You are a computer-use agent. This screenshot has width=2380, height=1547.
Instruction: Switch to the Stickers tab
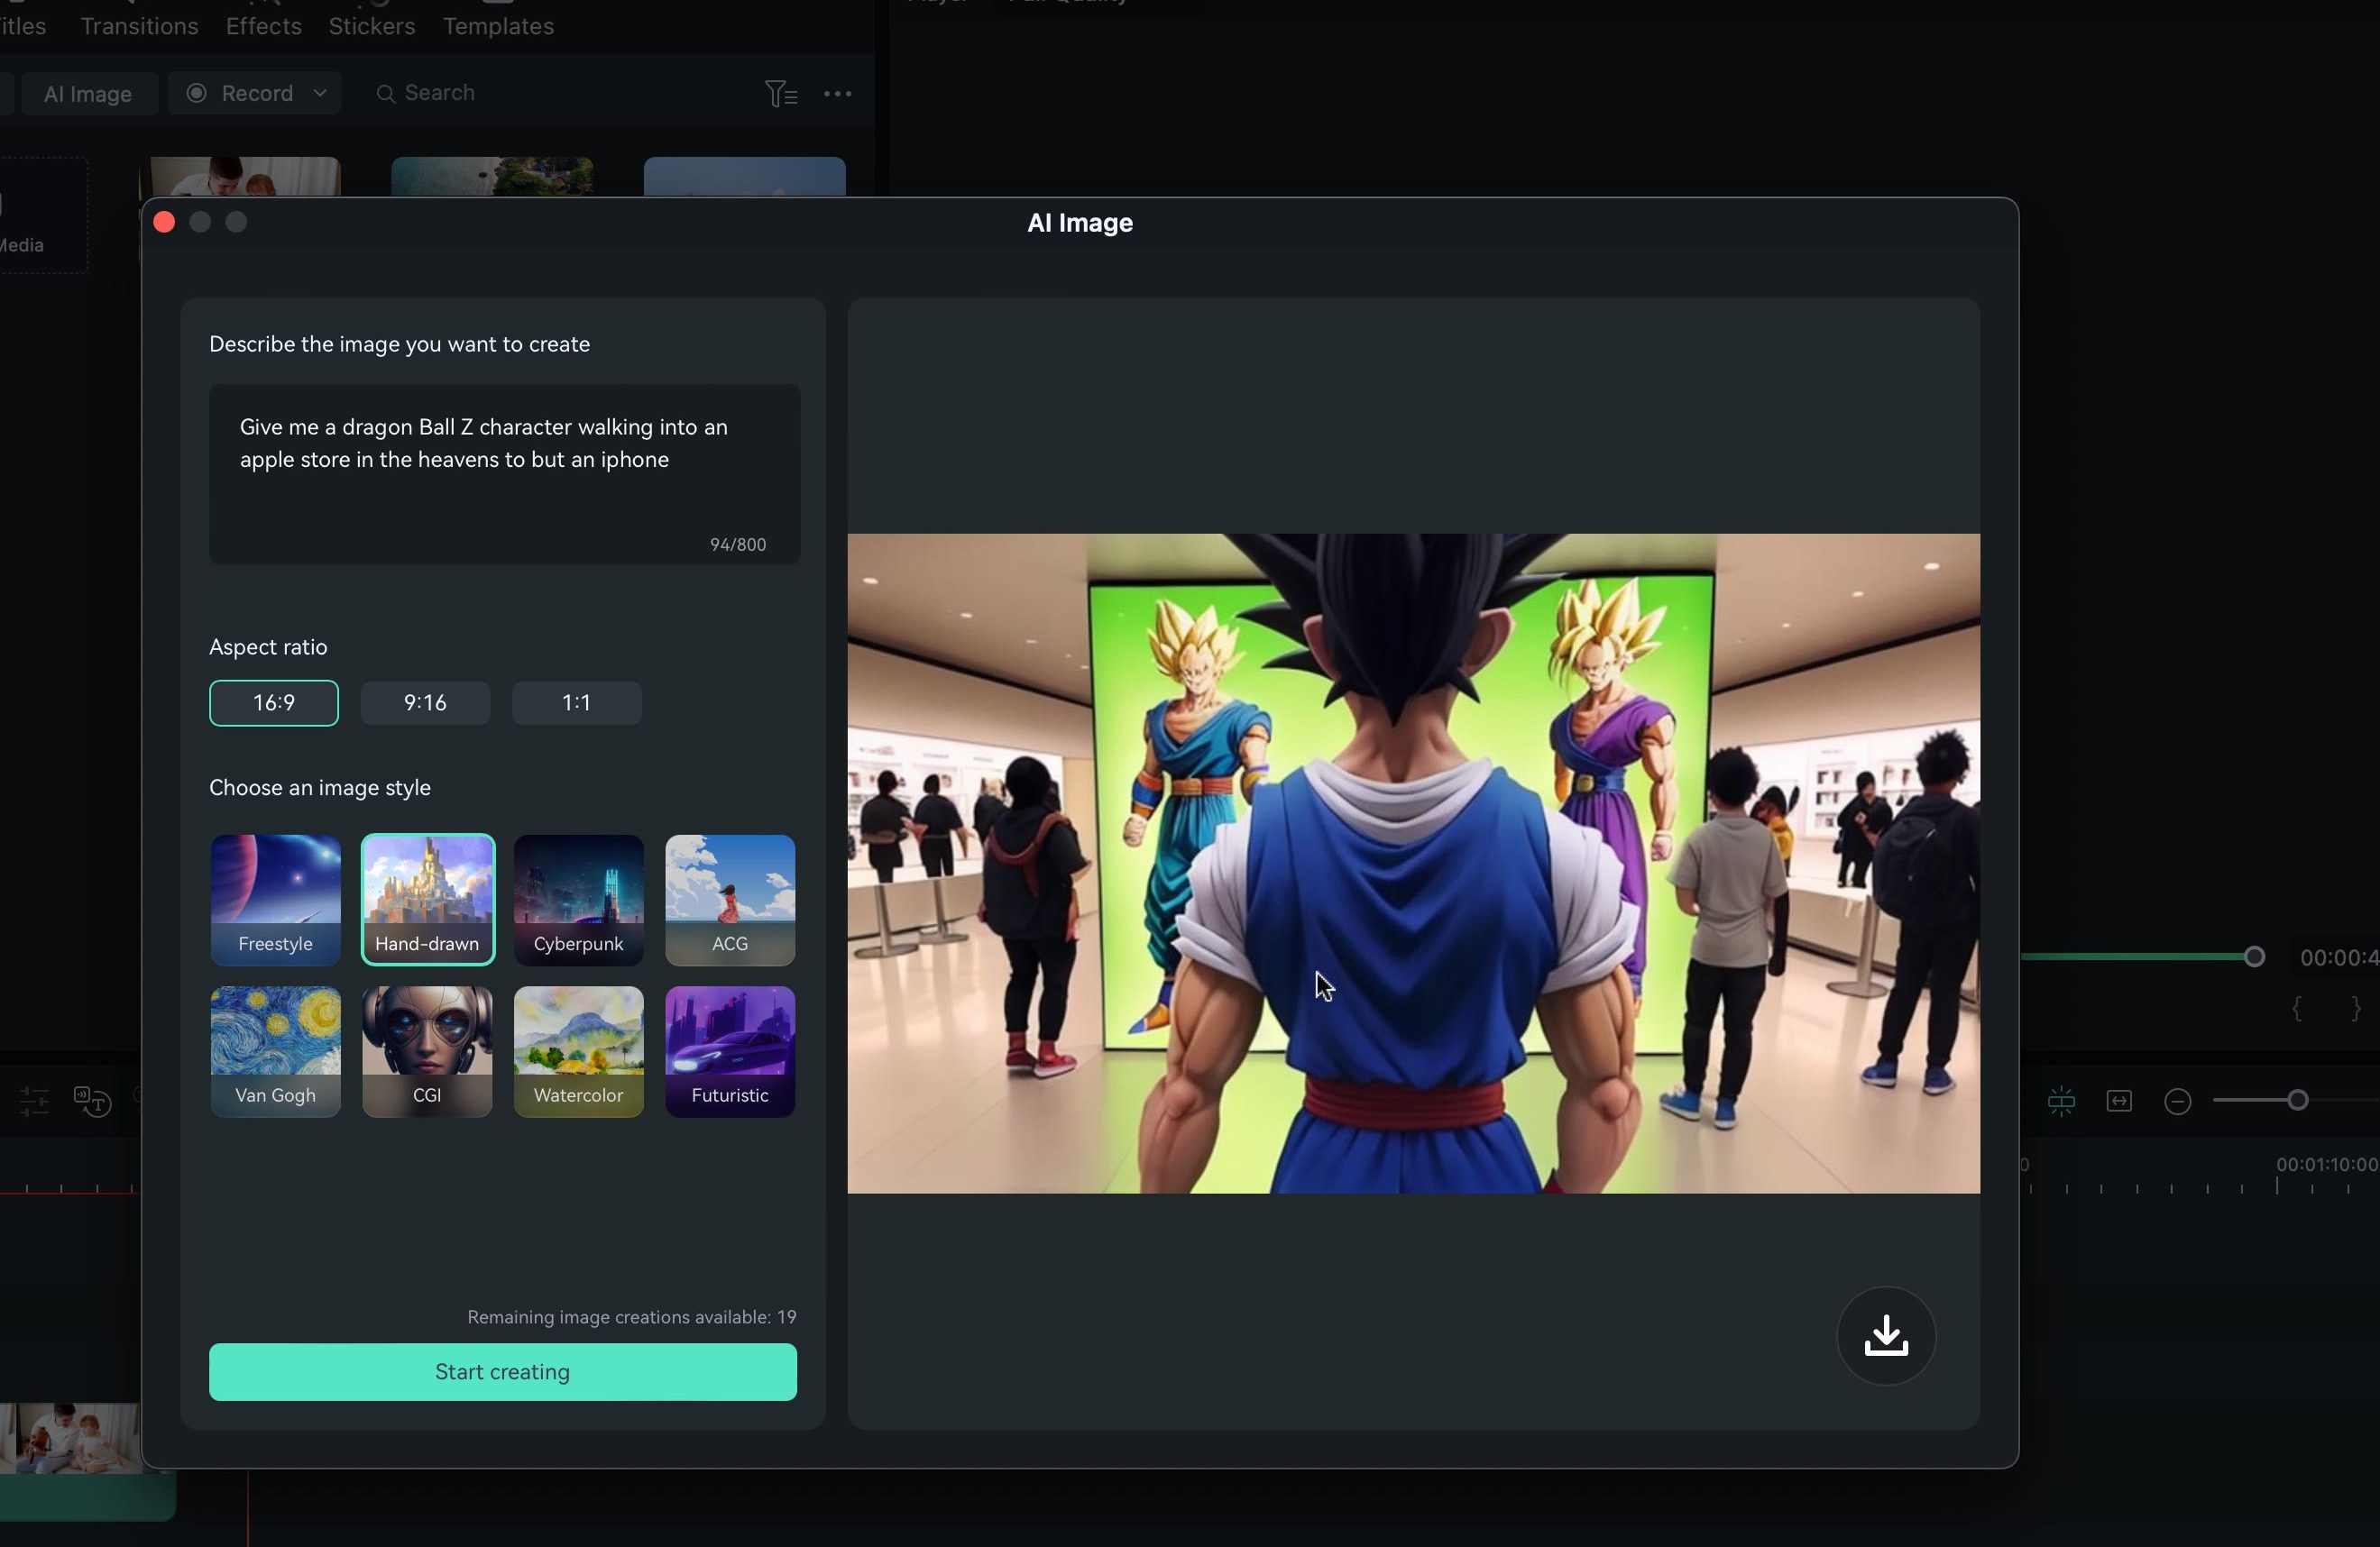coord(371,26)
